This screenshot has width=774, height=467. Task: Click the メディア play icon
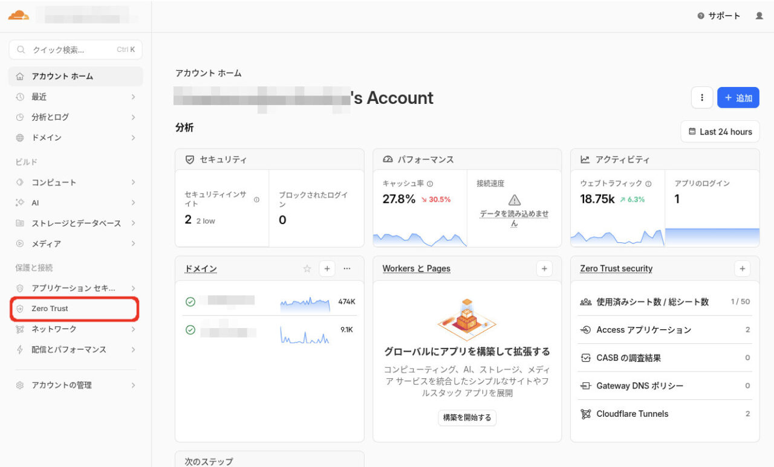coord(20,244)
